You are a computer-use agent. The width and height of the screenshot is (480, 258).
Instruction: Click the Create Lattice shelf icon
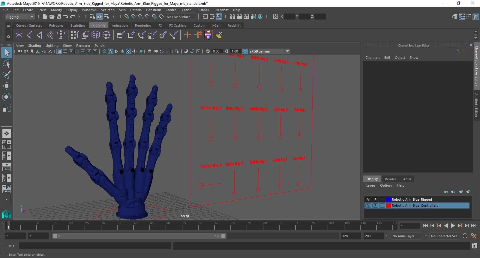[96, 35]
